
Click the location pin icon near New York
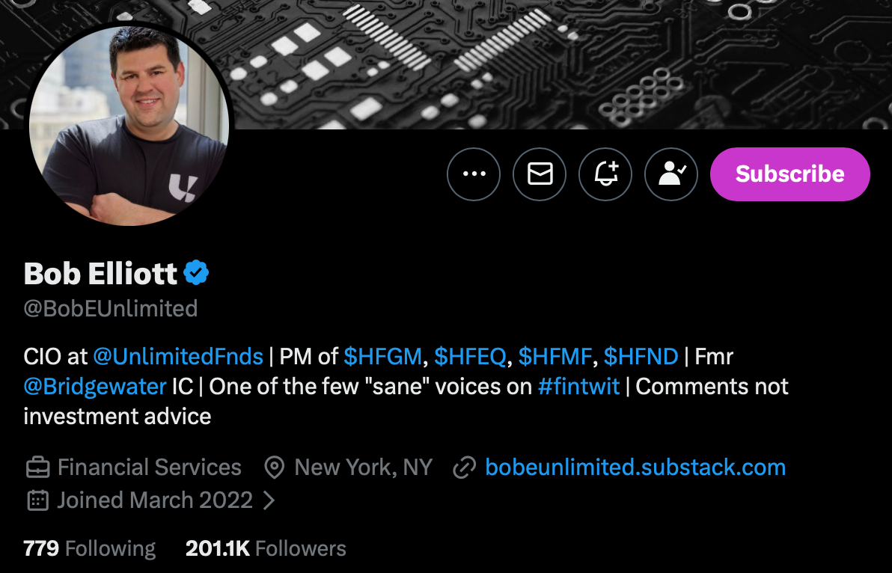point(274,467)
